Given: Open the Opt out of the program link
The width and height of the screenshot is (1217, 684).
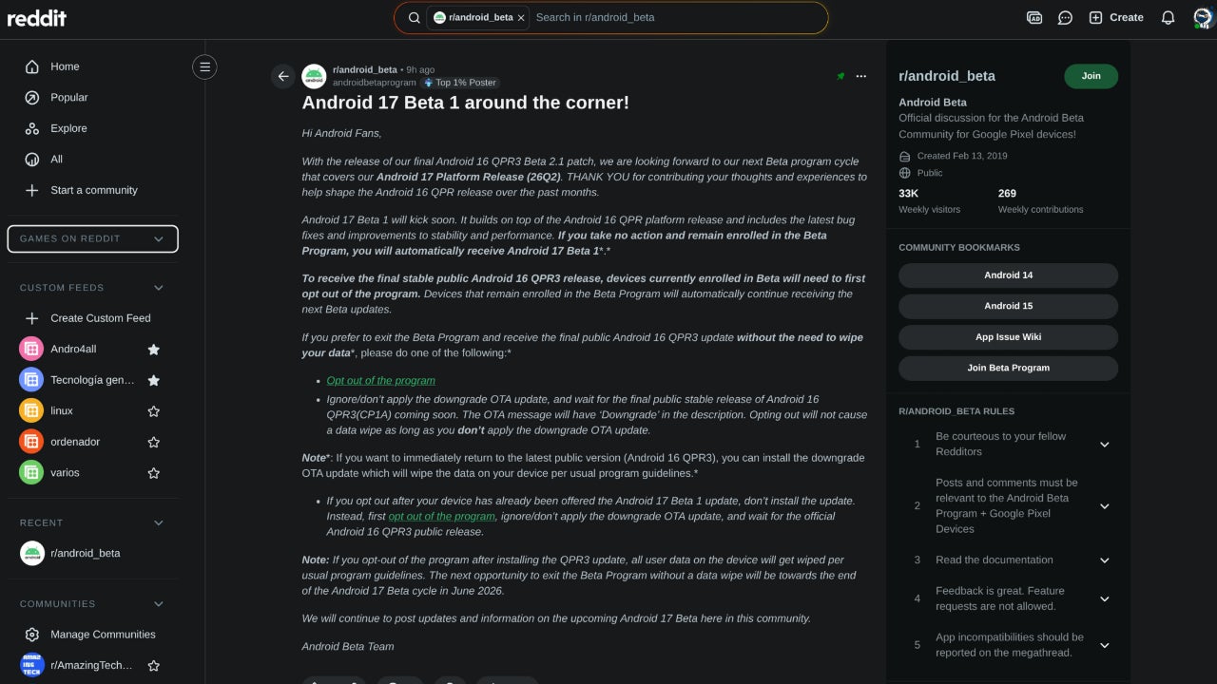Looking at the screenshot, I should click(x=380, y=380).
